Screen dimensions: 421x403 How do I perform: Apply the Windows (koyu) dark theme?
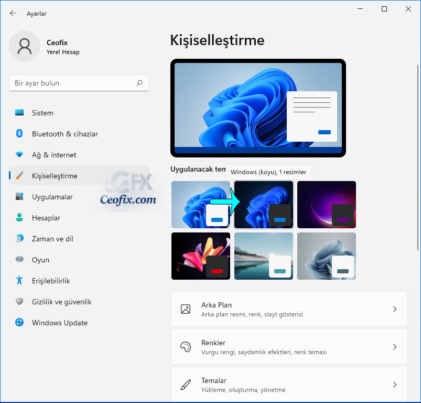264,205
